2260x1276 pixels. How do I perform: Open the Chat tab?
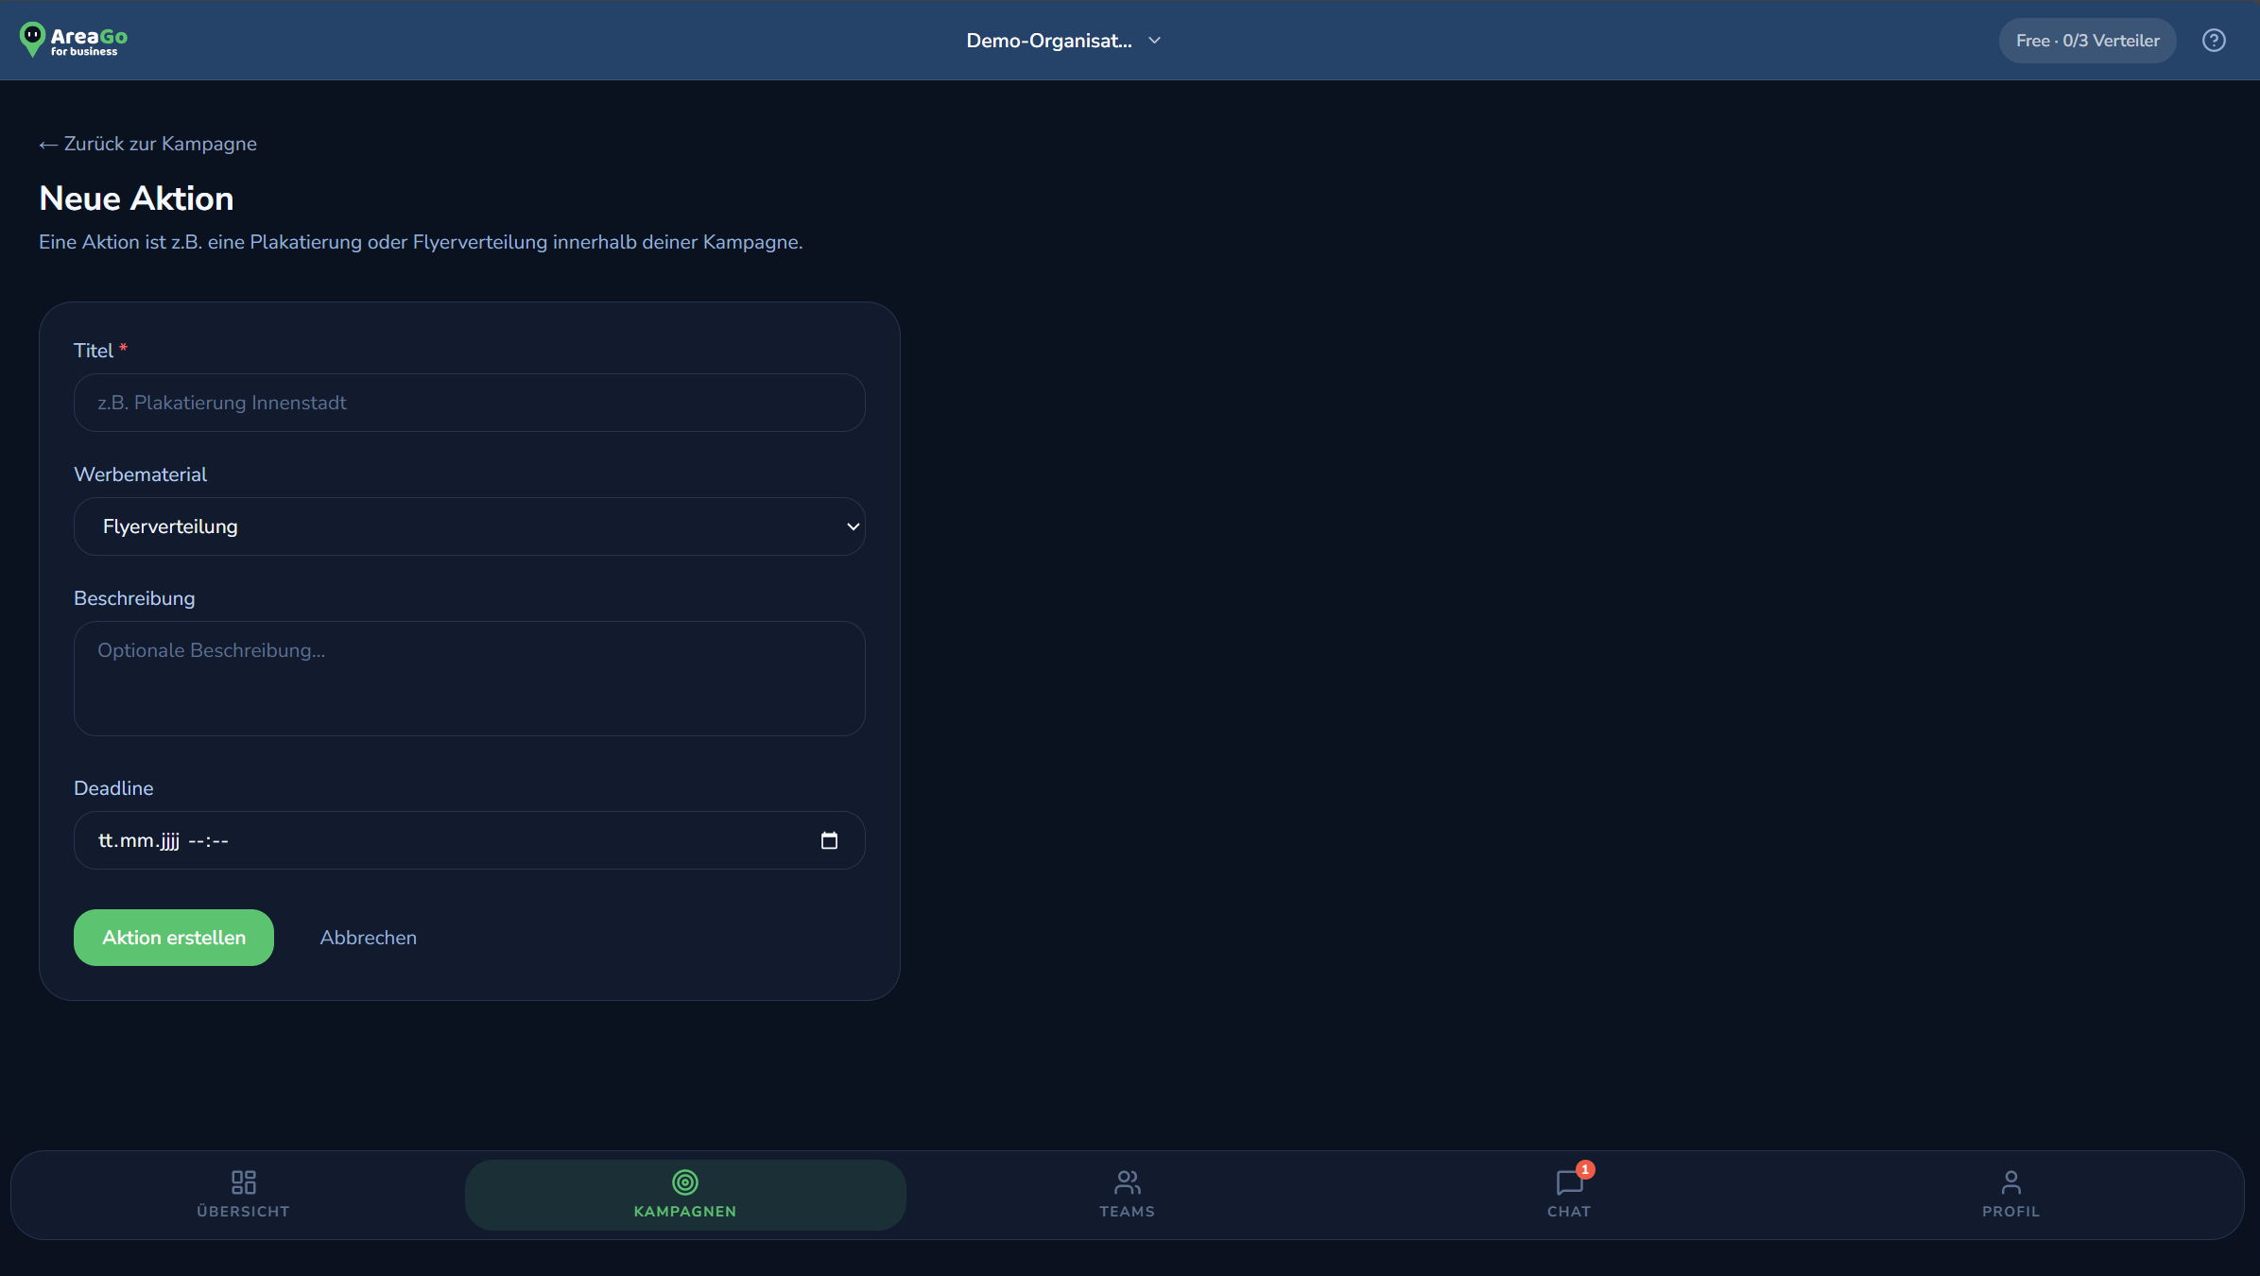(x=1569, y=1195)
